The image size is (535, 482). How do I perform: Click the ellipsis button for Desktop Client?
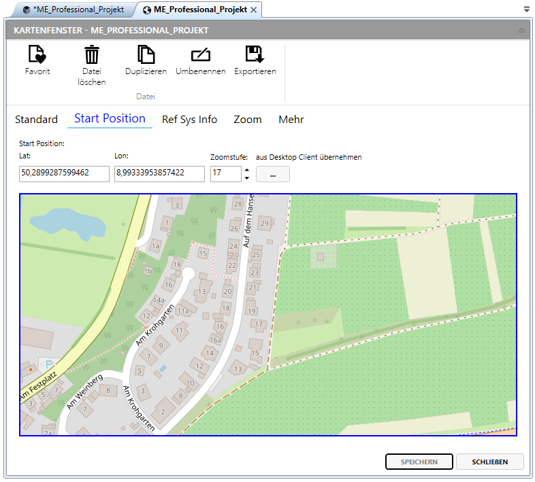pyautogui.click(x=272, y=175)
